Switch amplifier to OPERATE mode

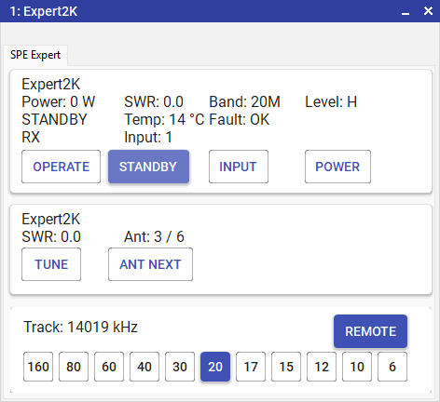tap(61, 167)
